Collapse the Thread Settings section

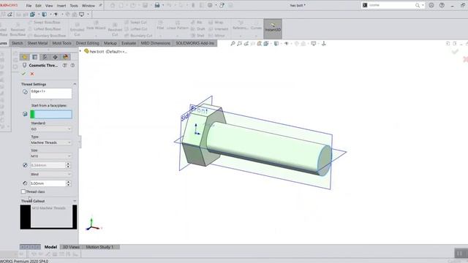pyautogui.click(x=75, y=84)
